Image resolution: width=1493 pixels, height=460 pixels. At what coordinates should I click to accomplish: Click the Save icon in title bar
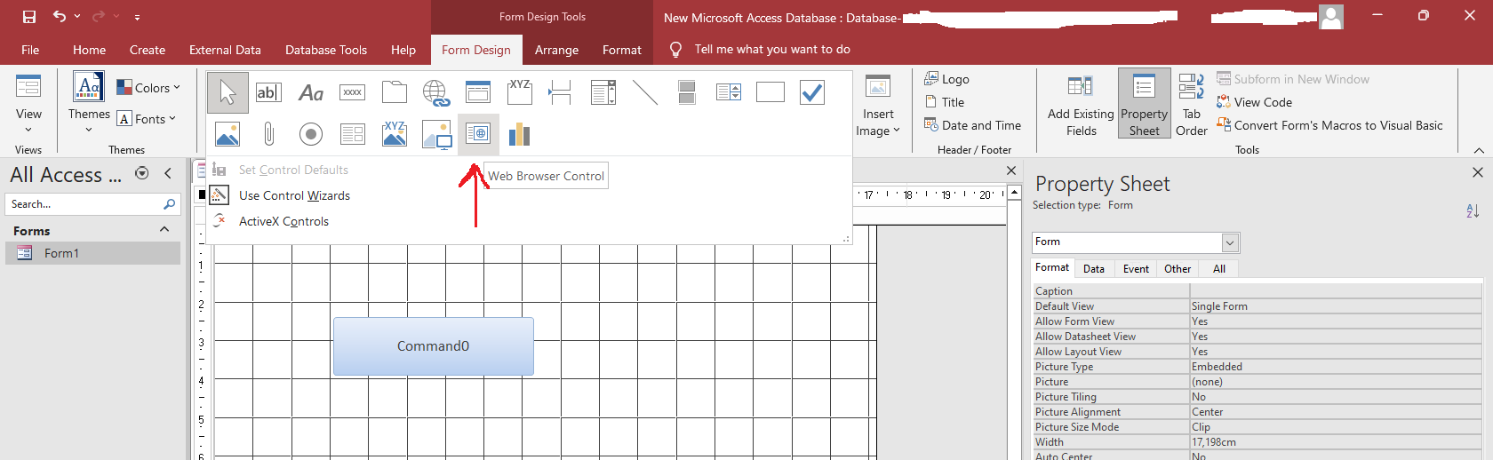[29, 17]
